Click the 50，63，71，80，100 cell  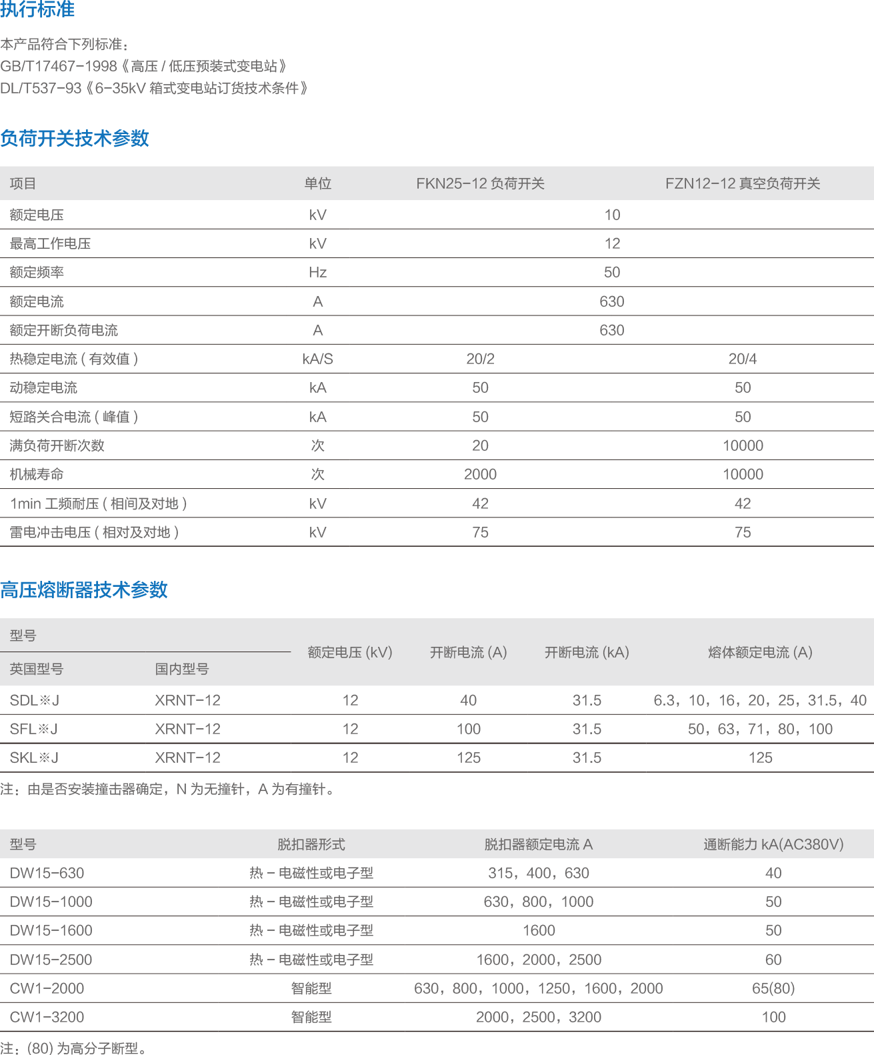click(760, 729)
